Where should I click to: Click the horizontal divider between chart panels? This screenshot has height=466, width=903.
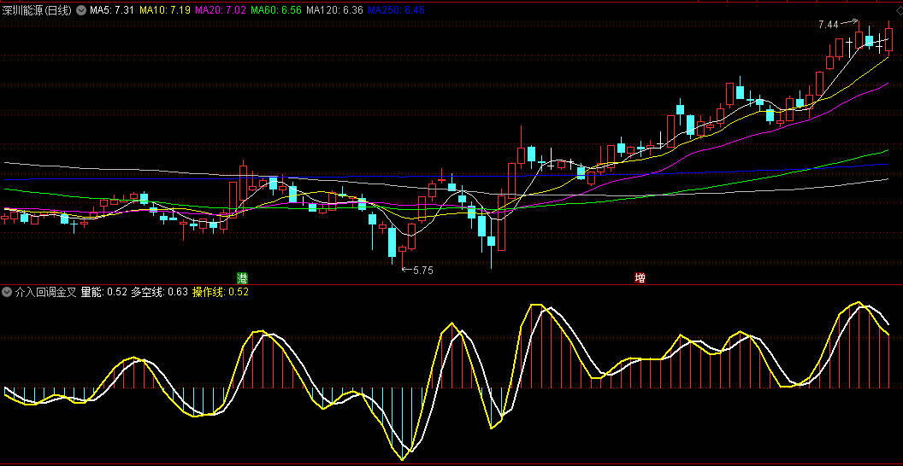[451, 284]
